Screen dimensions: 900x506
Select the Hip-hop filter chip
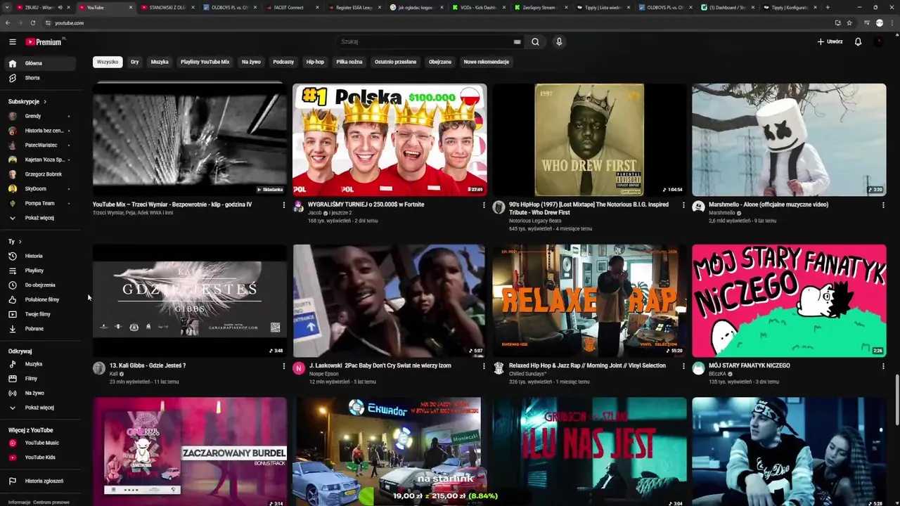click(315, 62)
